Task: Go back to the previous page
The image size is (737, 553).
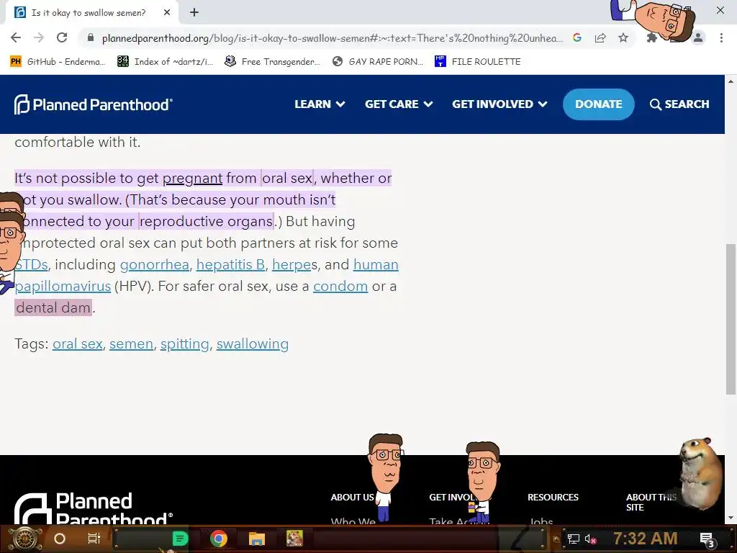Action: pos(16,37)
